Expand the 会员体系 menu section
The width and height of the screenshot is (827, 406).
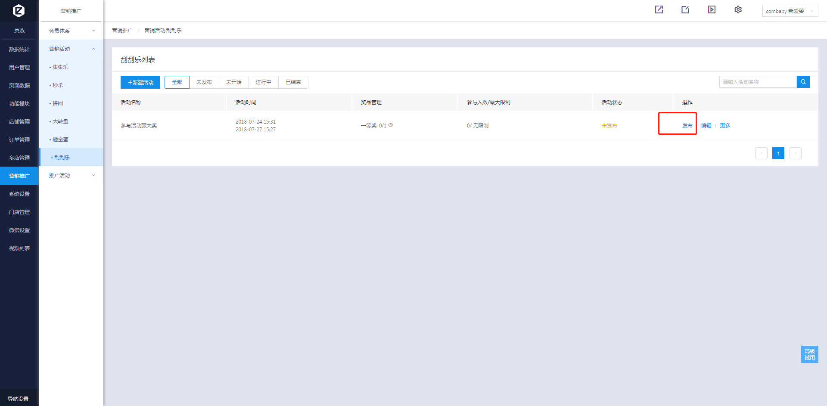click(71, 31)
